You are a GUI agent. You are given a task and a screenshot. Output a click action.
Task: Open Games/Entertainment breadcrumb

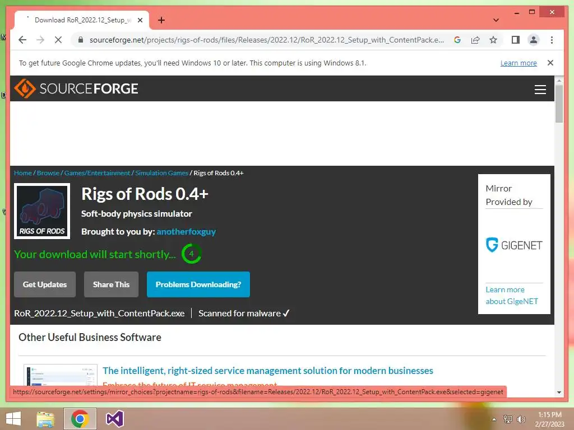click(97, 173)
